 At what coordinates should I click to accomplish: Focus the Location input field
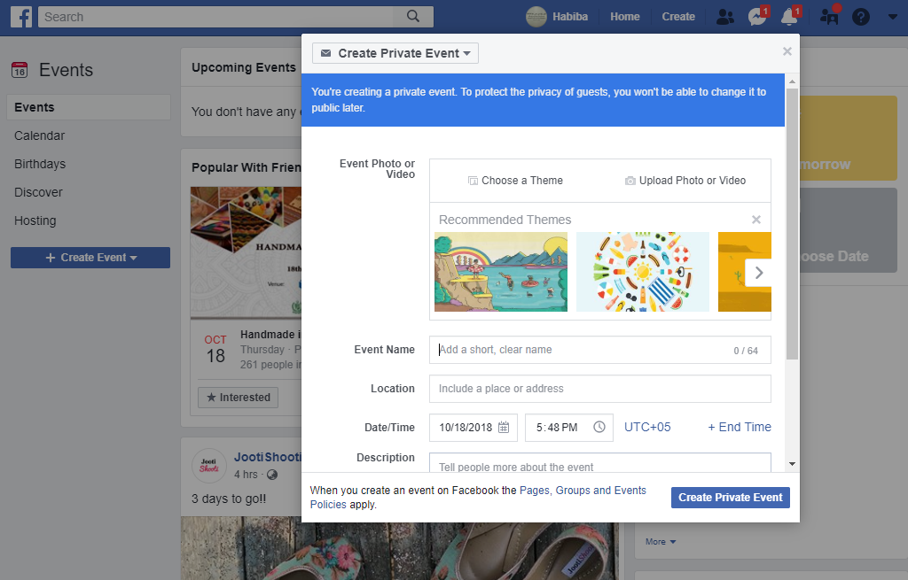click(600, 389)
